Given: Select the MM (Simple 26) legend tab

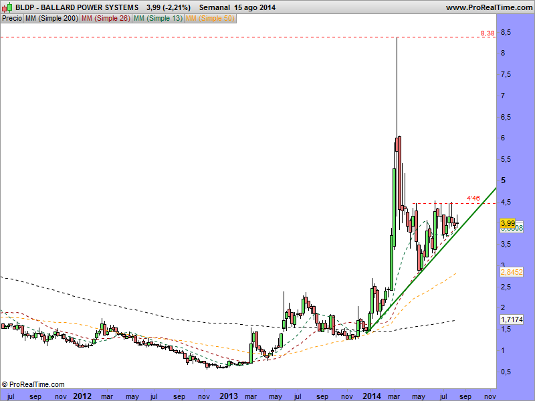Looking at the screenshot, I should tap(106, 19).
